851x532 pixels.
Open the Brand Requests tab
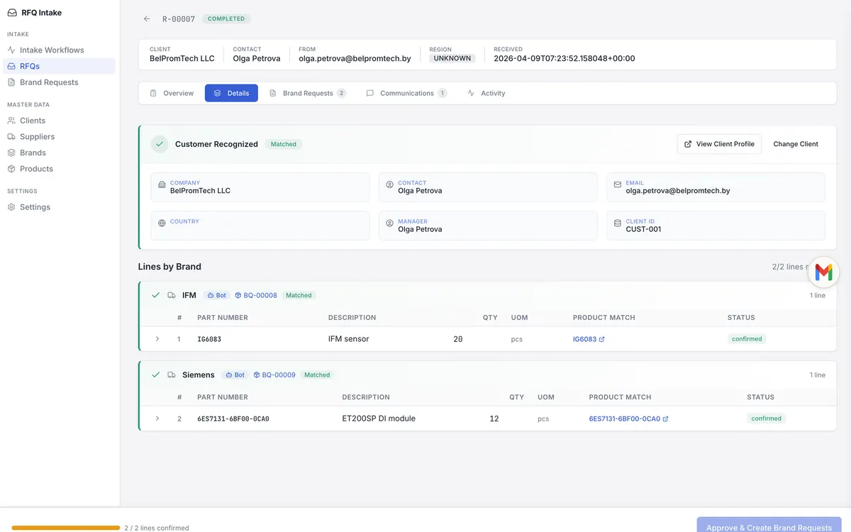(308, 93)
